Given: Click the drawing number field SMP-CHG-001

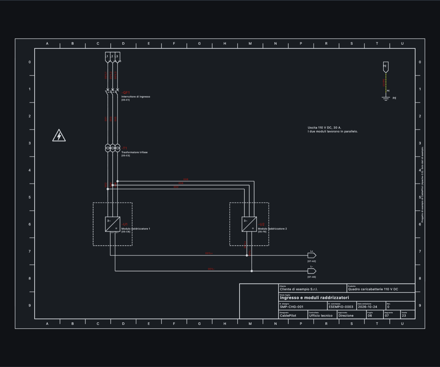Looking at the screenshot, I should click(x=292, y=307).
